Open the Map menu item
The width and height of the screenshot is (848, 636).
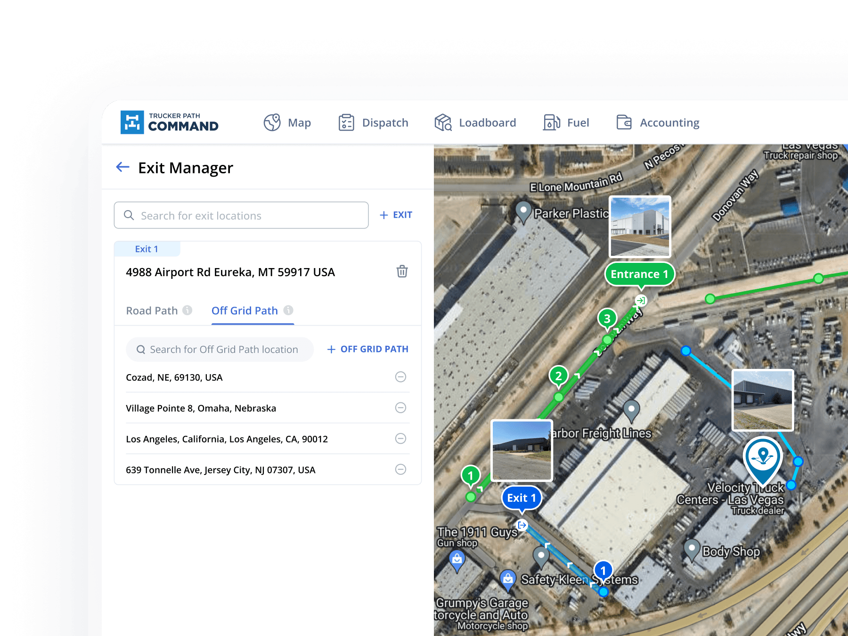coord(299,122)
